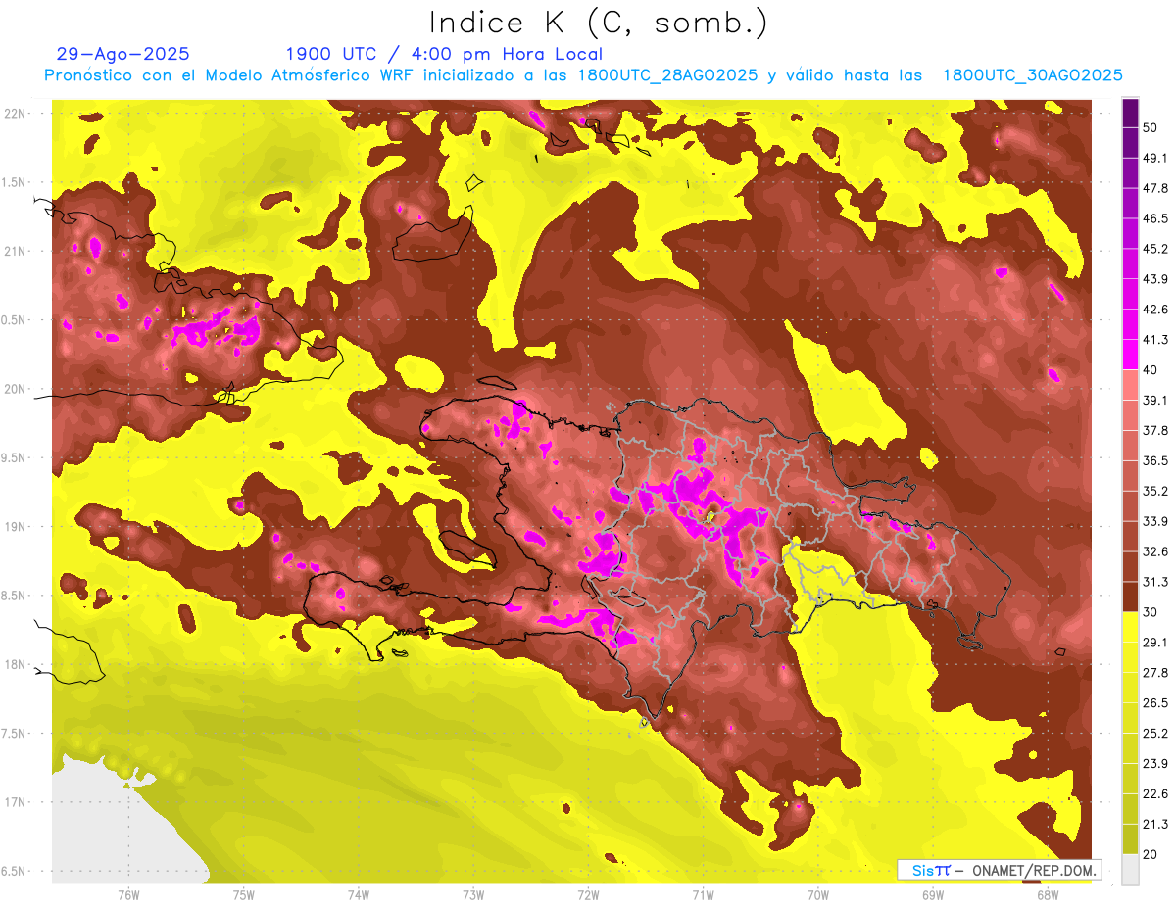Image resolution: width=1176 pixels, height=908 pixels.
Task: Click the latitude axis label "17N"
Action: point(15,802)
